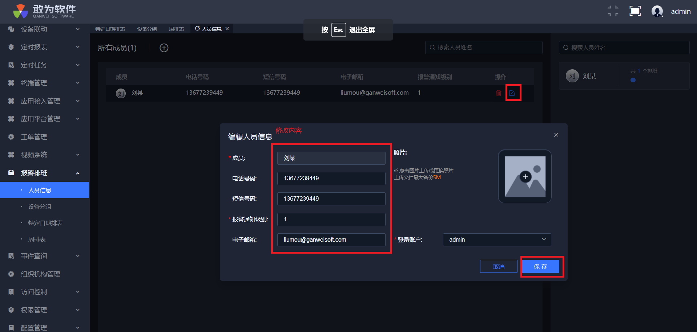Screen dimensions: 697x332
Task: Click the 所有成员(1) heading
Action: 117,48
